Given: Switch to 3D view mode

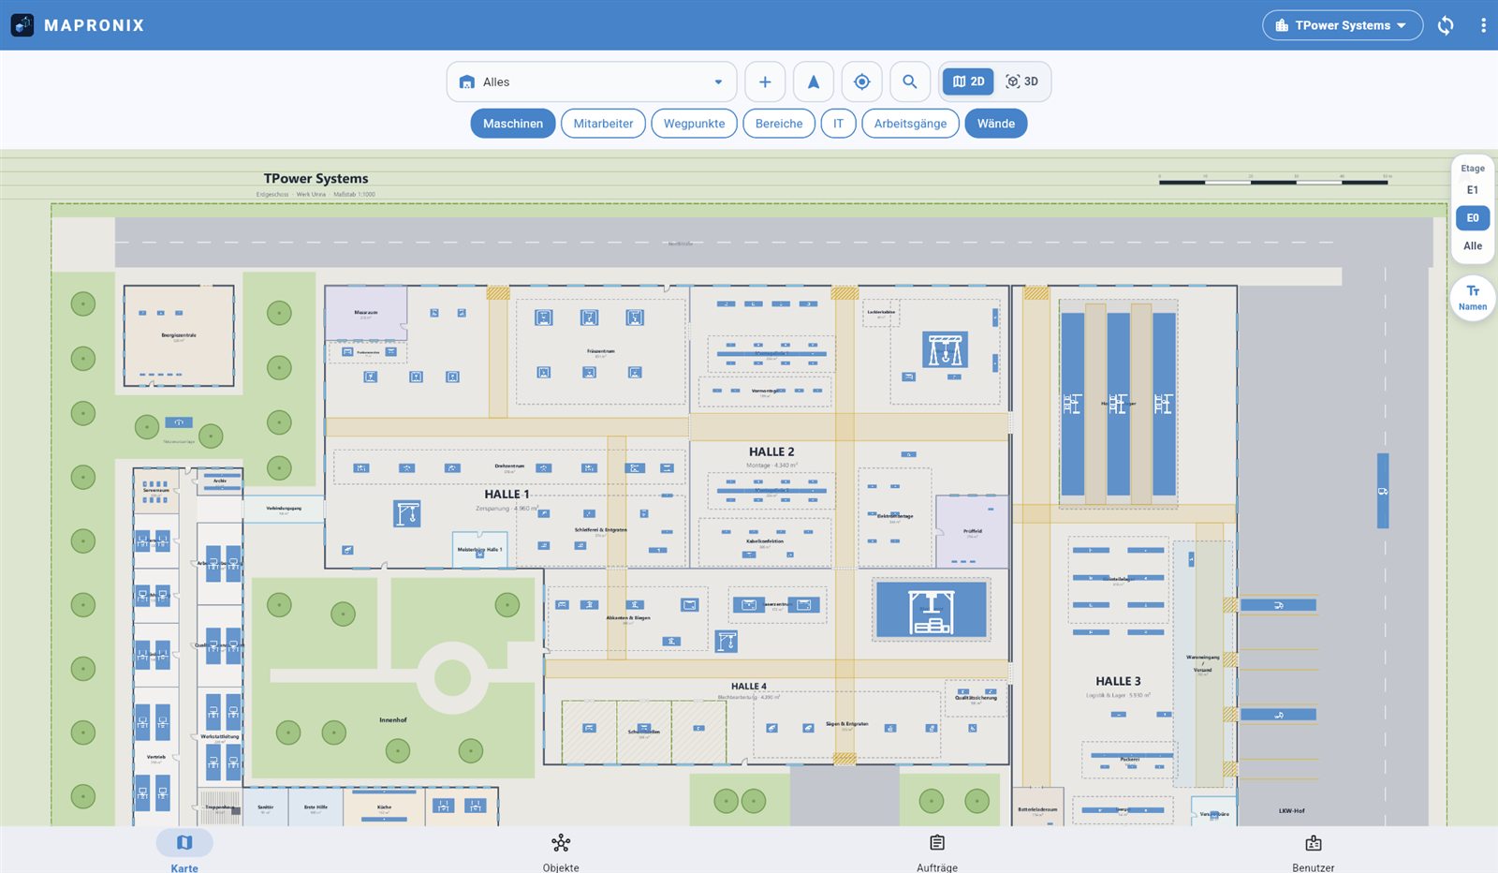Looking at the screenshot, I should (x=1021, y=81).
